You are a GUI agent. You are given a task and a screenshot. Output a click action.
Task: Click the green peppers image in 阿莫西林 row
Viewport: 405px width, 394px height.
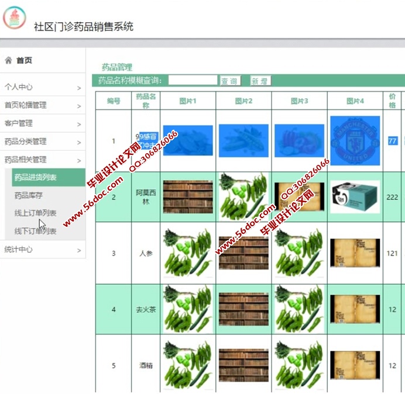[x=243, y=197]
